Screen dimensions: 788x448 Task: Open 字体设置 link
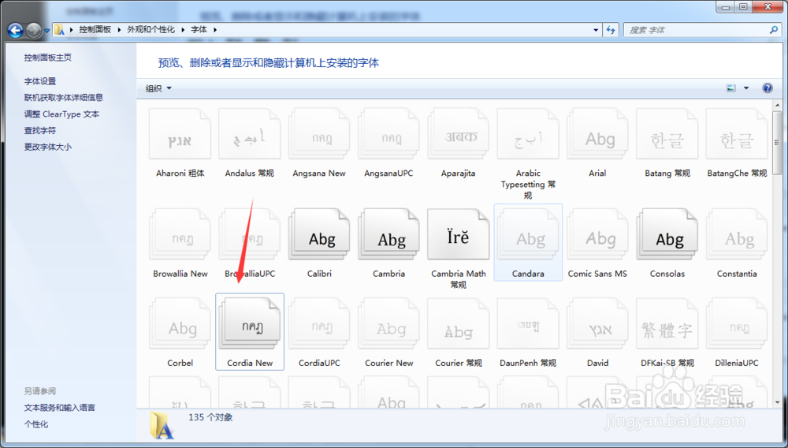[40, 81]
